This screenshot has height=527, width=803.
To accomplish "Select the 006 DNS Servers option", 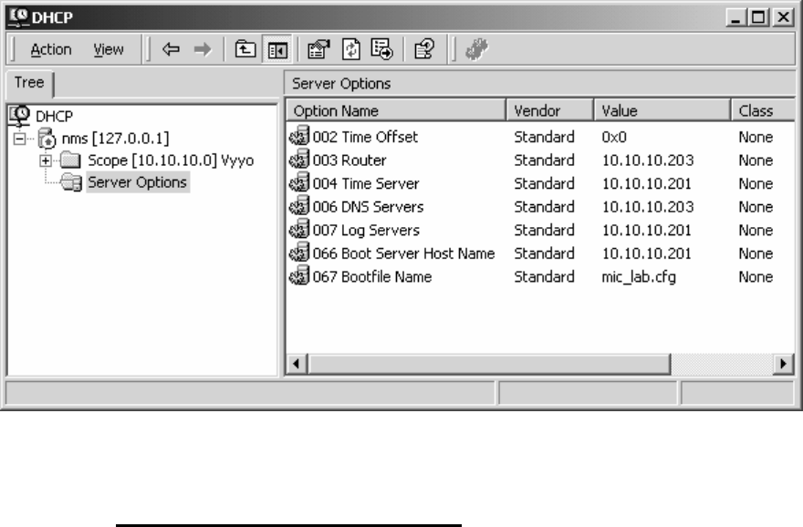I will pyautogui.click(x=369, y=207).
